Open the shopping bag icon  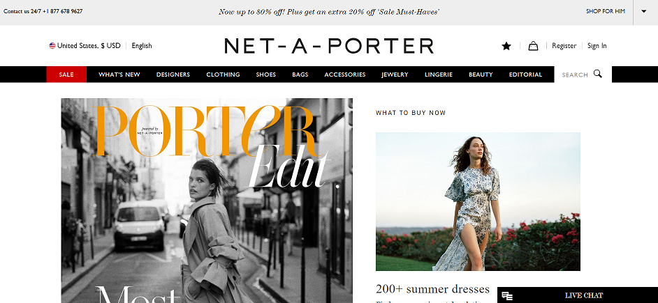(533, 46)
